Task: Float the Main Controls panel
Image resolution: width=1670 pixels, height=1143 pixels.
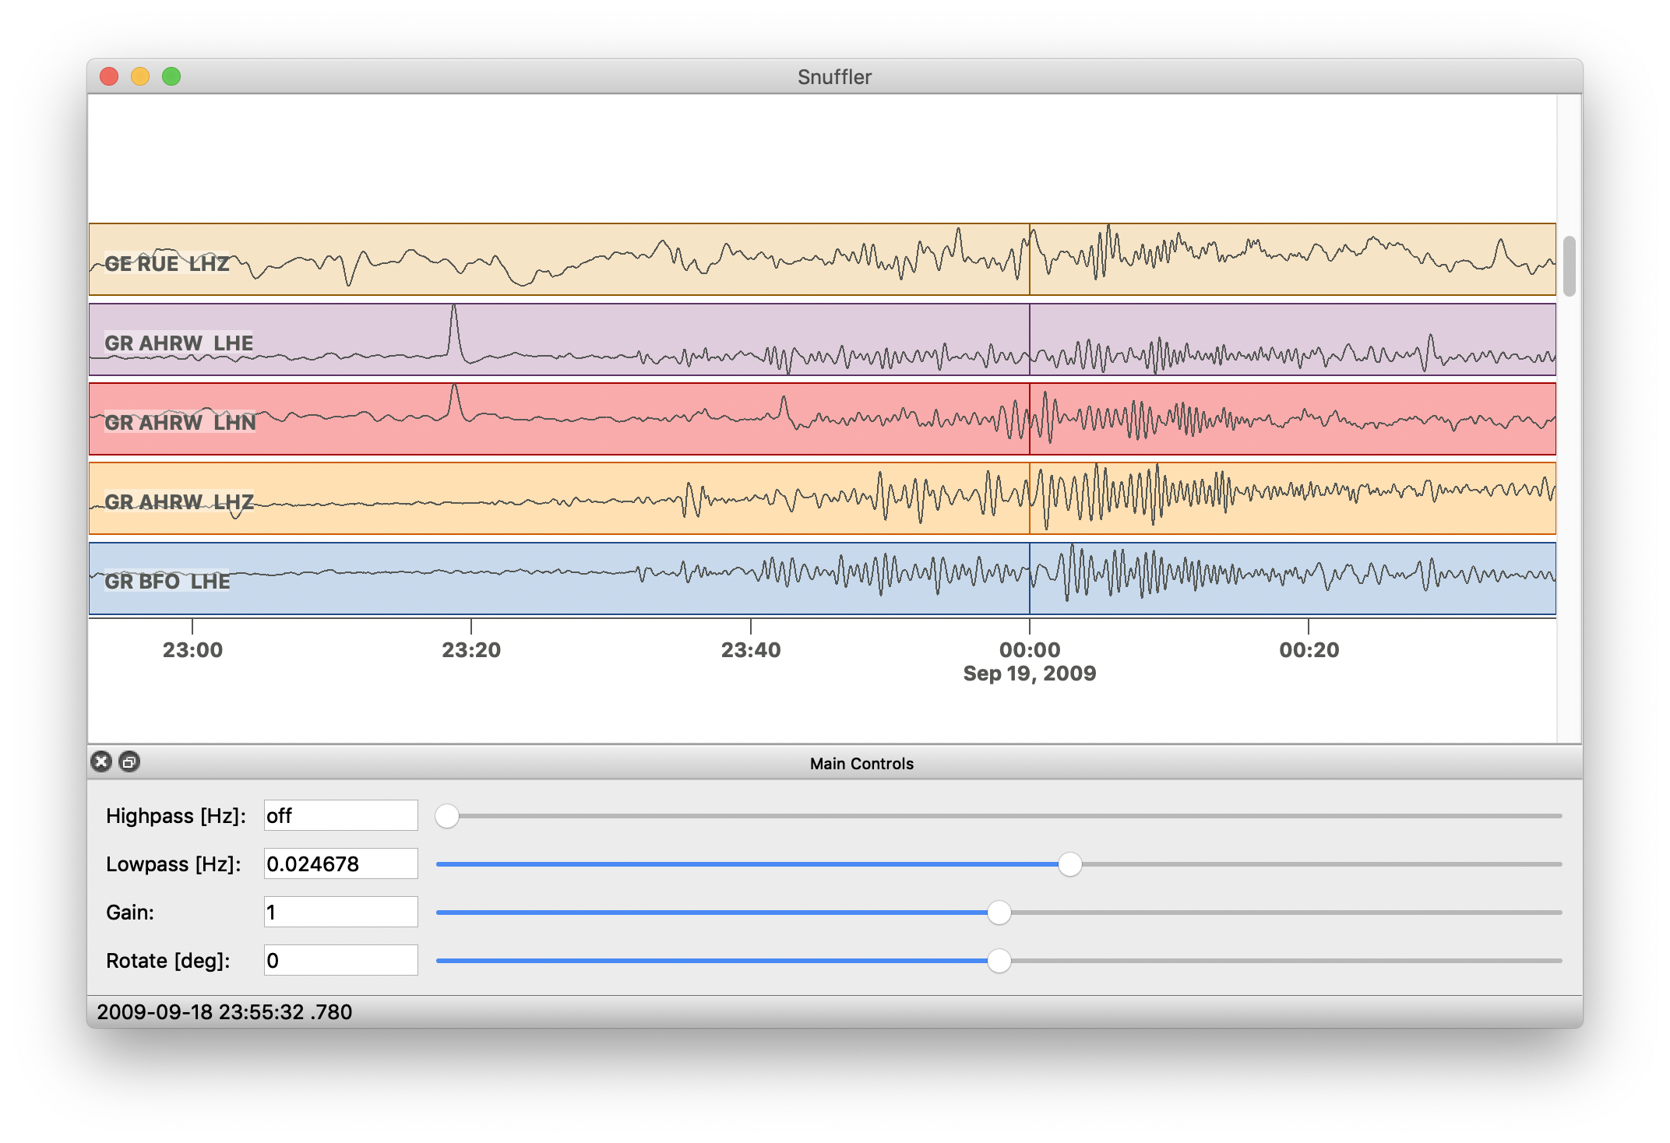Action: pyautogui.click(x=129, y=761)
